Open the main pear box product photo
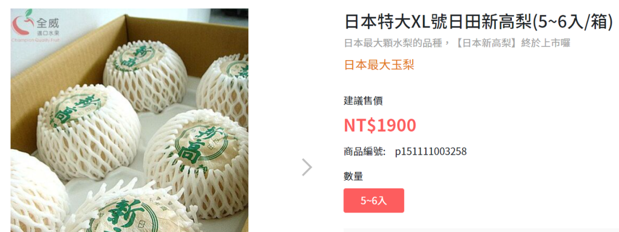The width and height of the screenshot is (619, 232). [130, 120]
